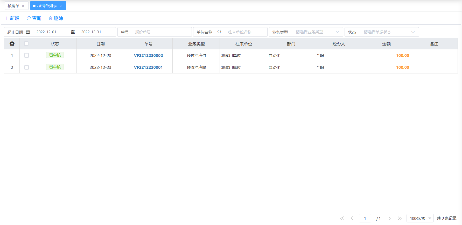Click the search magnifier in 单位名称 field
The height and width of the screenshot is (225, 462).
click(x=219, y=32)
